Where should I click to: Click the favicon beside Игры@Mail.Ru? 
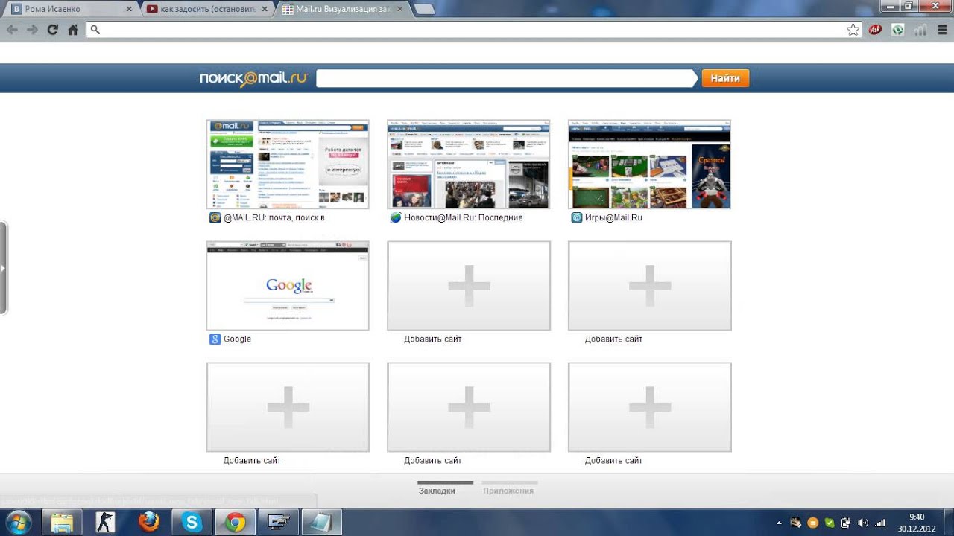coord(576,218)
